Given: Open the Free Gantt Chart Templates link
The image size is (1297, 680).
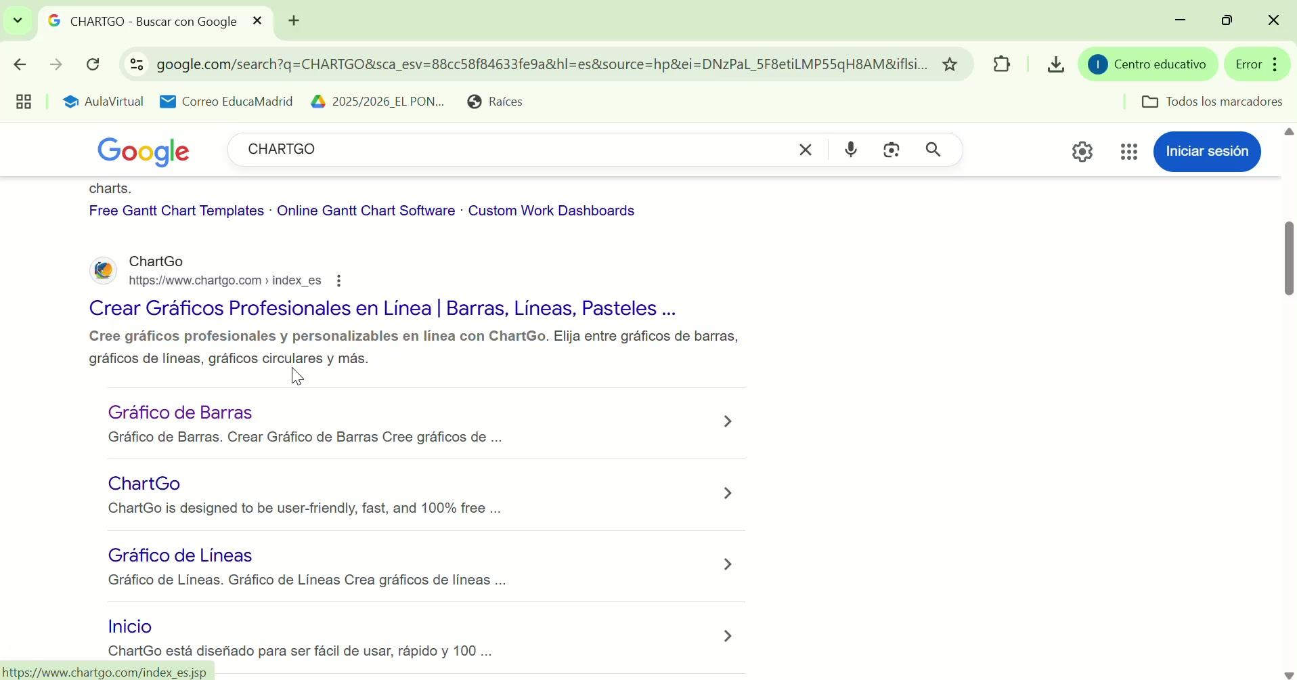Looking at the screenshot, I should pos(176,211).
